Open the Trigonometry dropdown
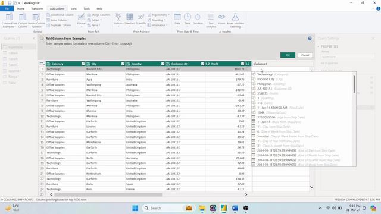The width and height of the screenshot is (381, 214). [x=169, y=15]
